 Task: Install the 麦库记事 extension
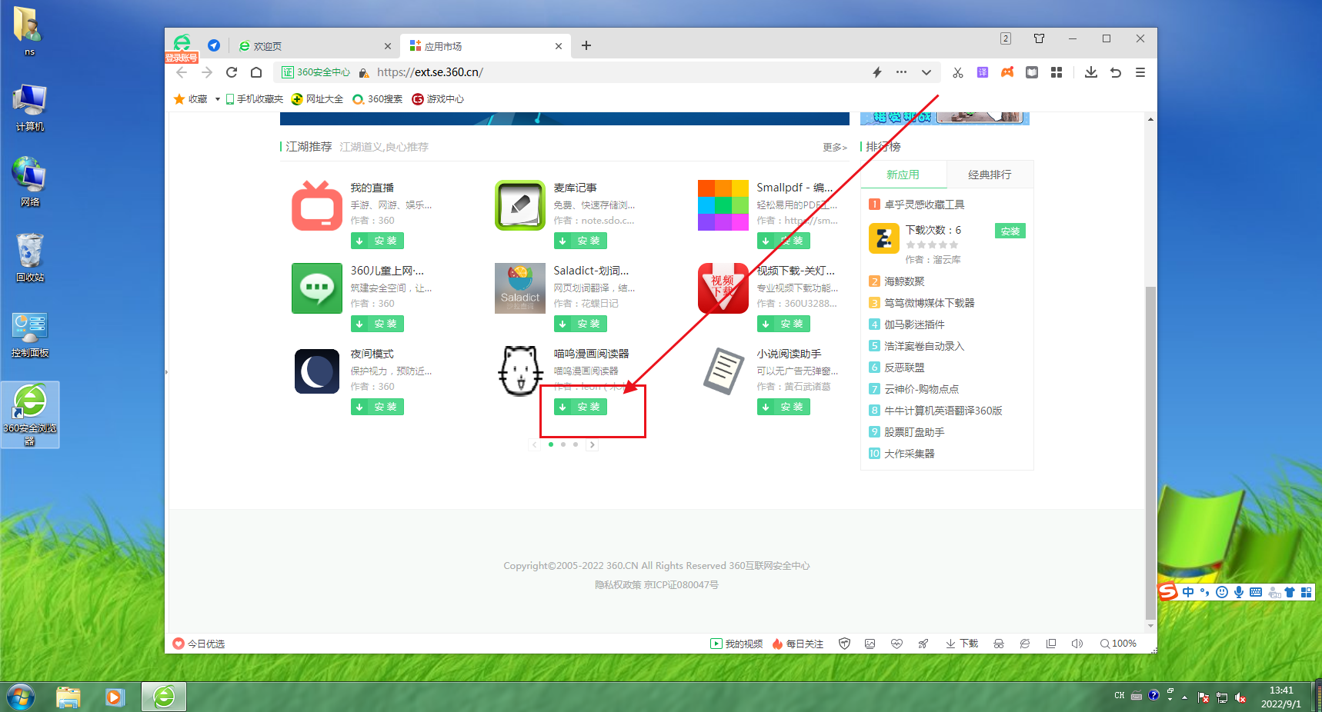580,241
